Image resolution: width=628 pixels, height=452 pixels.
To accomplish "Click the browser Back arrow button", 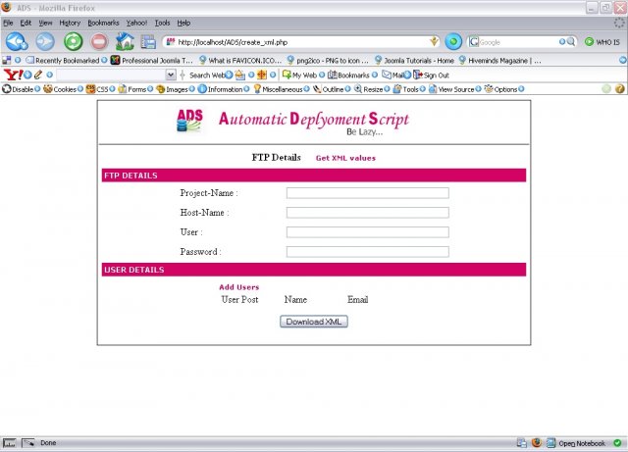I will [x=16, y=42].
